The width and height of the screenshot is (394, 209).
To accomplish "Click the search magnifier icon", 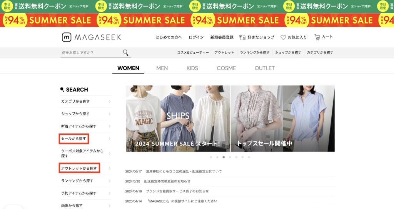I will click(126, 53).
